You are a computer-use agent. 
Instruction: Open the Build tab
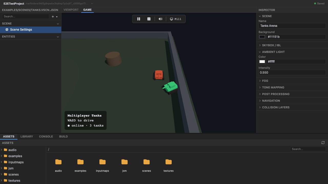coord(64,136)
